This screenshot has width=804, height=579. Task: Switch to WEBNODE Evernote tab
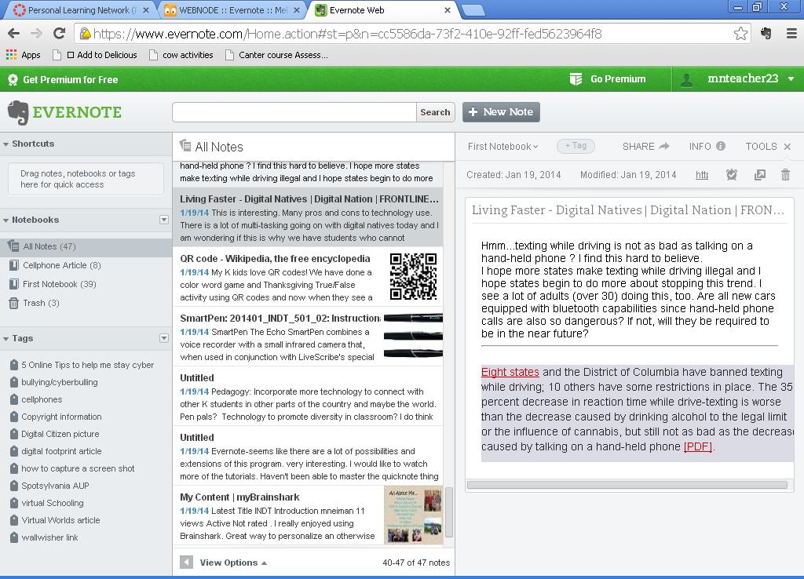pos(231,10)
